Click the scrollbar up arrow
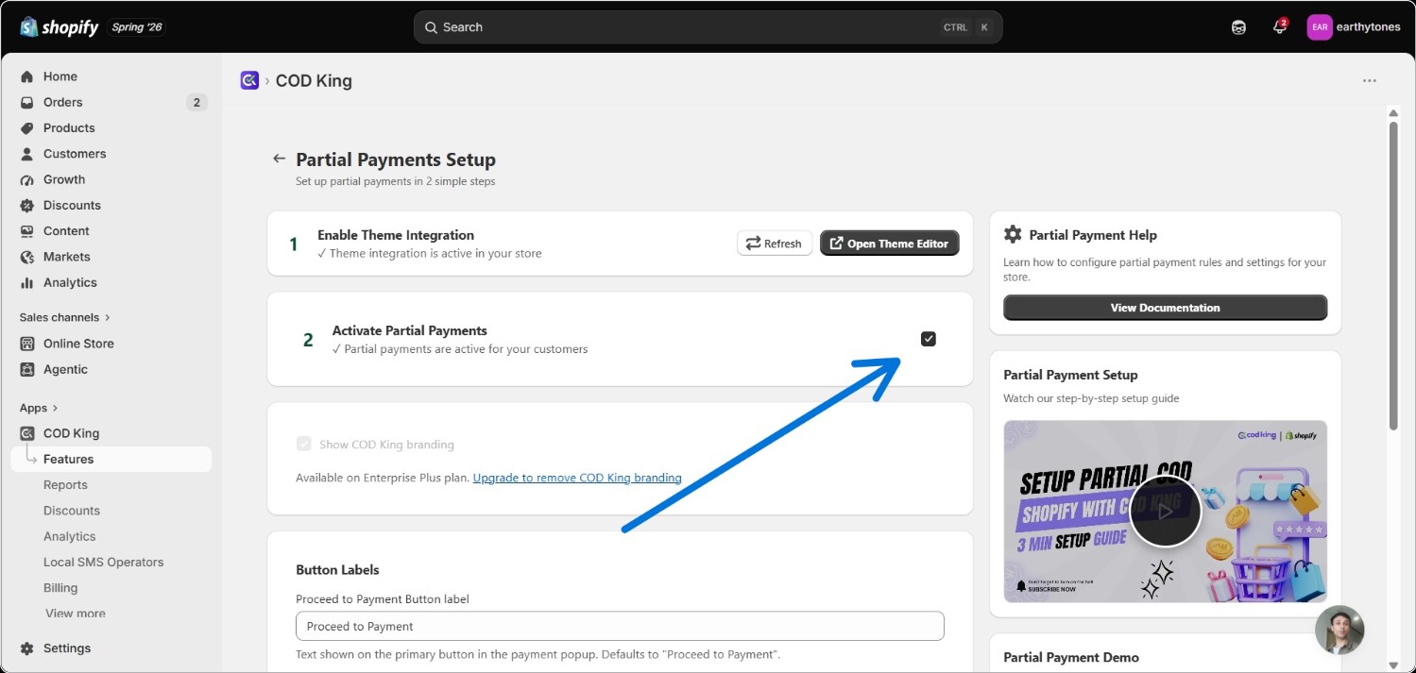This screenshot has width=1416, height=673. (x=1392, y=112)
